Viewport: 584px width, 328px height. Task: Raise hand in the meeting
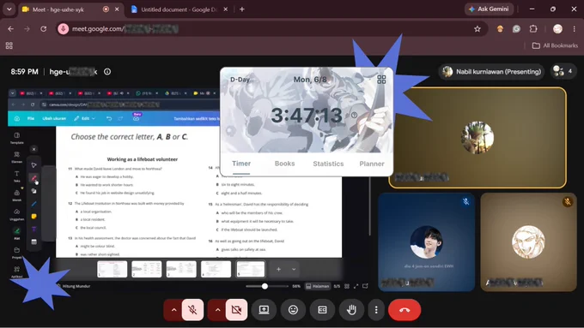click(351, 310)
